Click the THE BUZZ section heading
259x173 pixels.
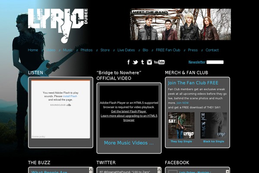(39, 163)
